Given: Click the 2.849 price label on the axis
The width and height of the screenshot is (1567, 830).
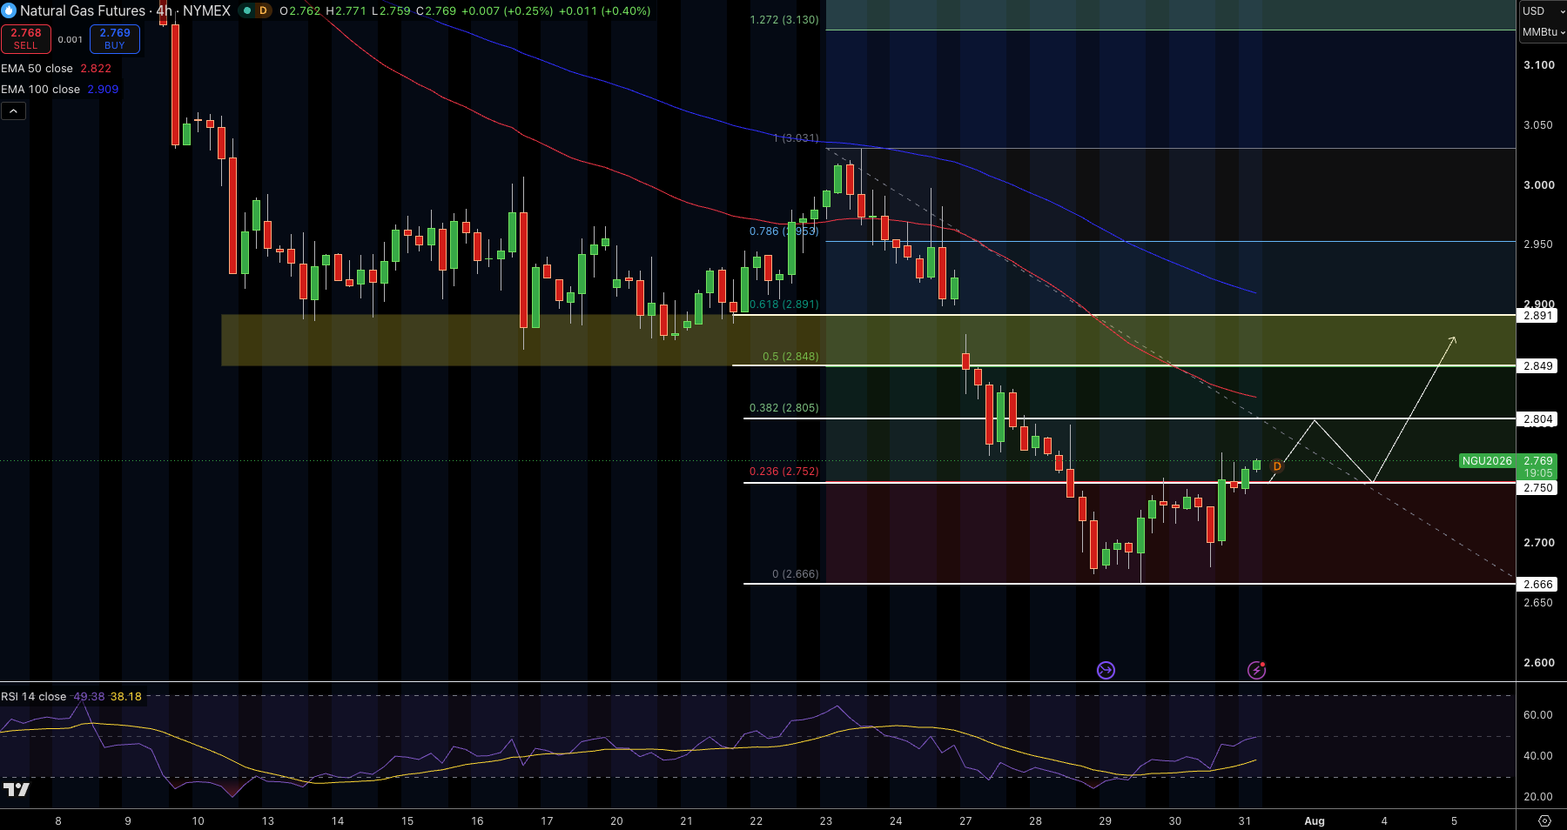Looking at the screenshot, I should point(1538,366).
